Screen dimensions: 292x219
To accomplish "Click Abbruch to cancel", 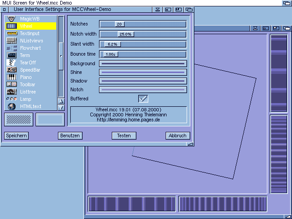I will point(177,136).
